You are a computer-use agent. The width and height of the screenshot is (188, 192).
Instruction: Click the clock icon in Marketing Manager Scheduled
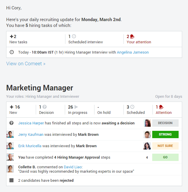(x=132, y=107)
